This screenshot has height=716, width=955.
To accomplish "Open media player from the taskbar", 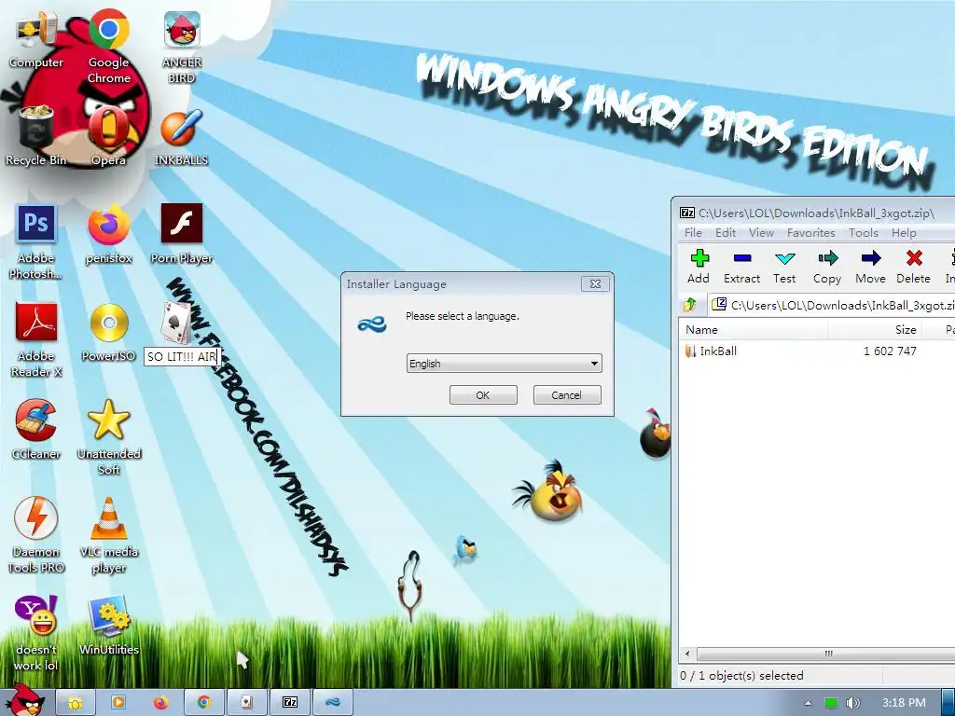I will (118, 703).
